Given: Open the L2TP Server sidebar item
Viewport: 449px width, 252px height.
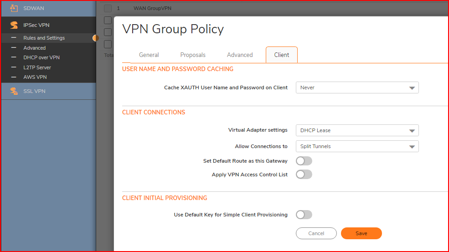Looking at the screenshot, I should [37, 67].
